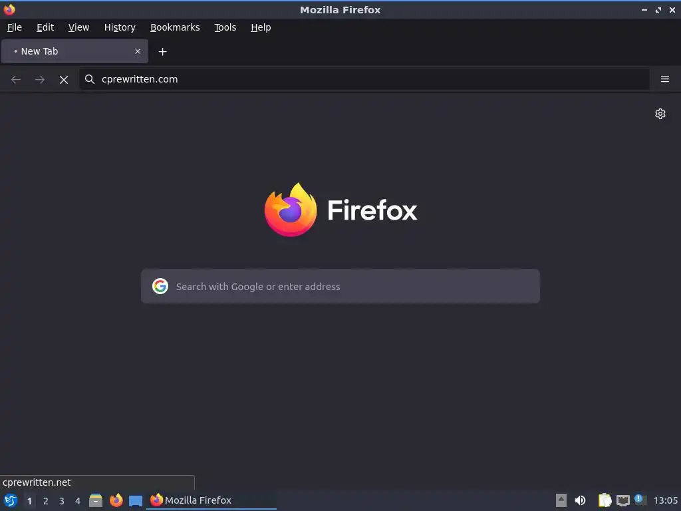Launch Firefox from the taskbar quick launcher
The height and width of the screenshot is (511, 681).
116,500
